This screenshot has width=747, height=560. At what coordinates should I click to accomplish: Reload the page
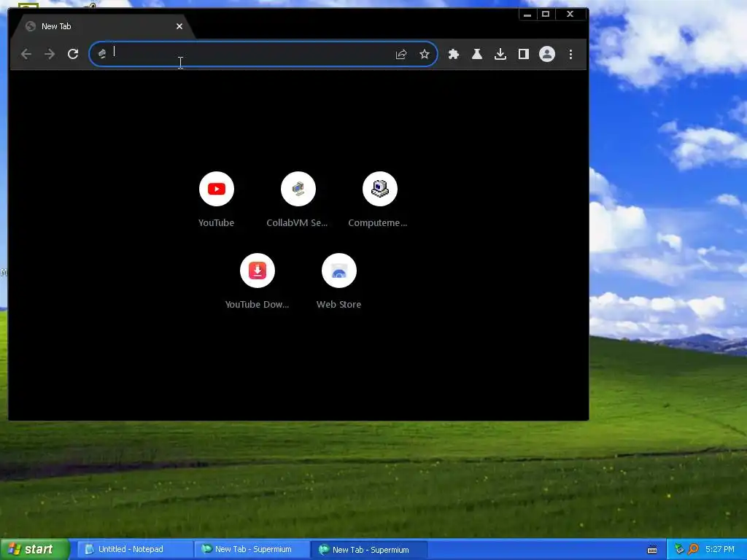click(73, 54)
